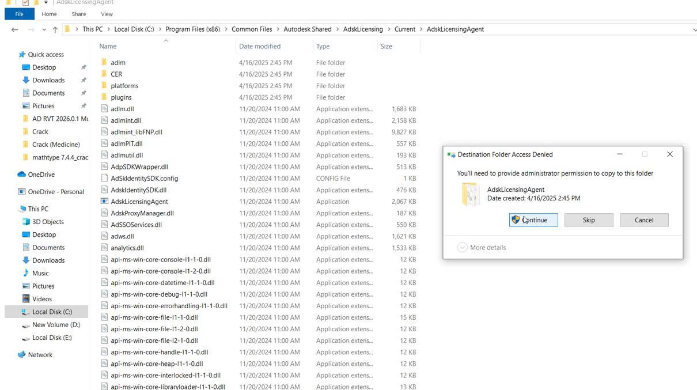The image size is (697, 390).
Task: Open the Downloads folder in Quick access
Action: click(x=48, y=80)
